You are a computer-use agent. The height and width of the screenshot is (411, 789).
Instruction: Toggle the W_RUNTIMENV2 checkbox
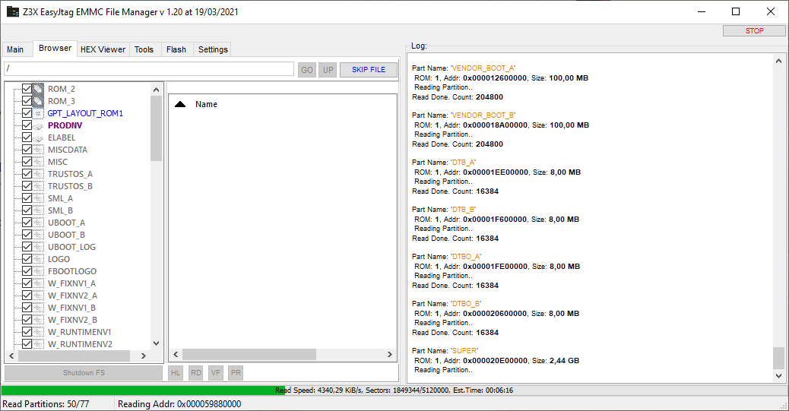tap(27, 344)
